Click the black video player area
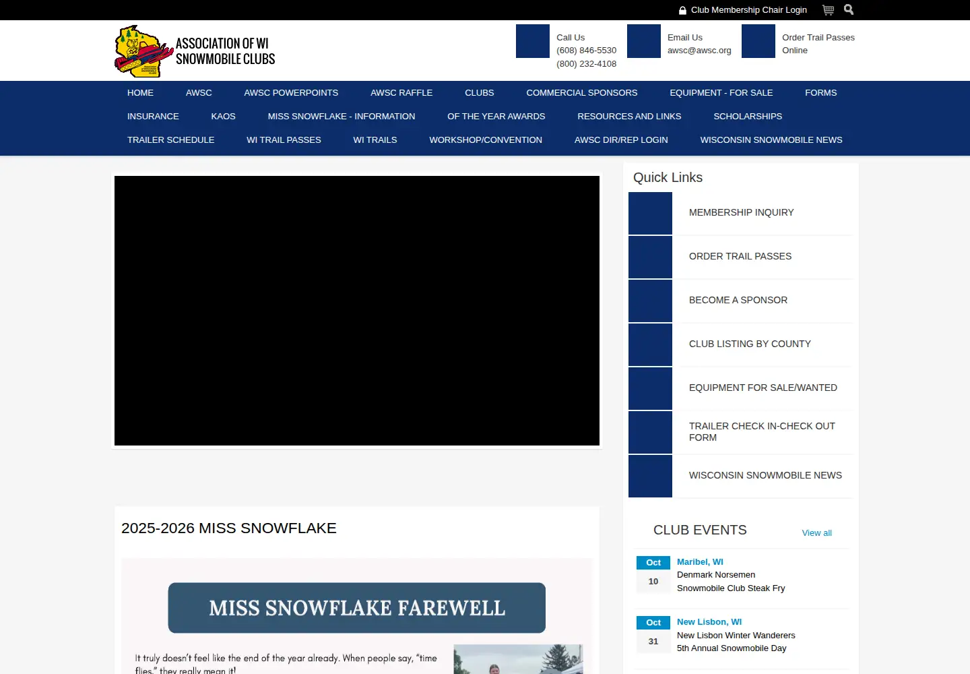The height and width of the screenshot is (674, 970). point(357,311)
